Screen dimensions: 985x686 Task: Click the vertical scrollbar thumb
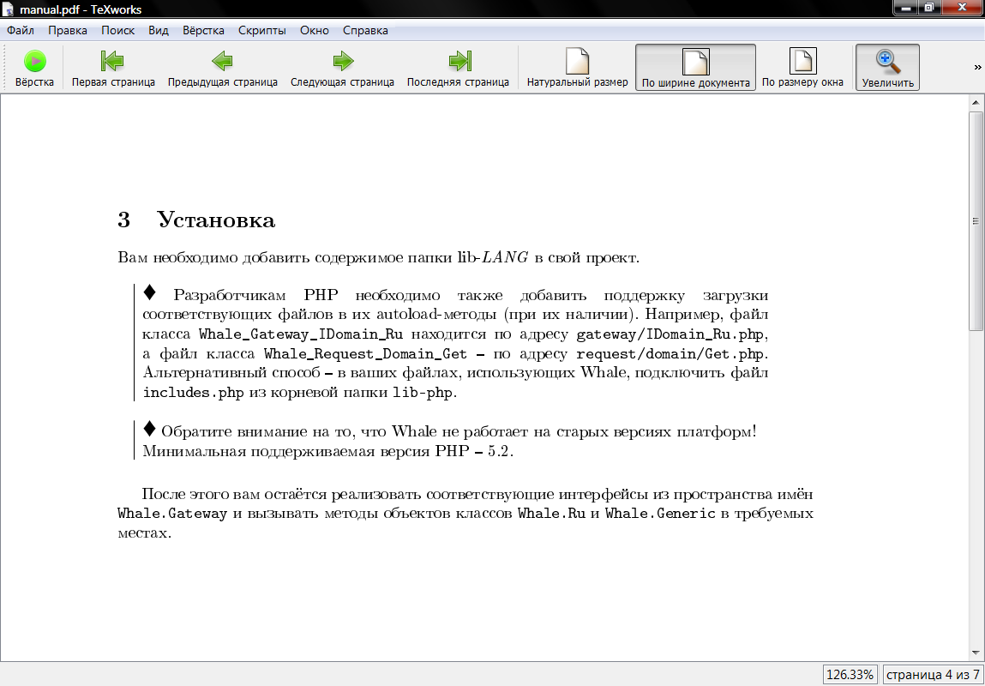[x=976, y=220]
